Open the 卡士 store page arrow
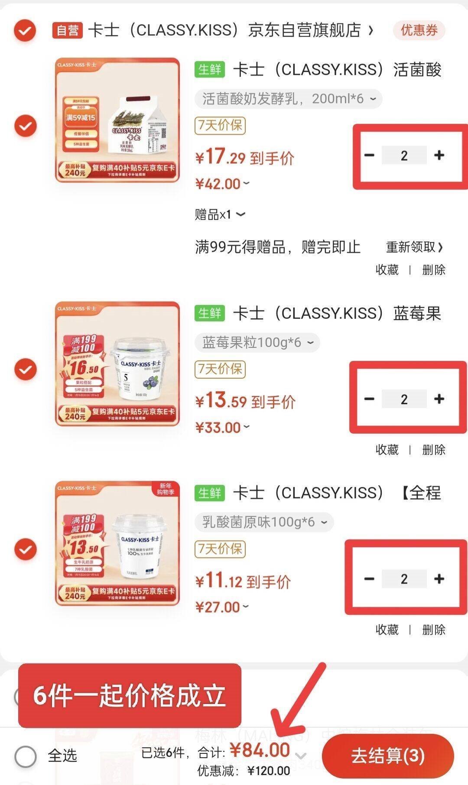 click(370, 30)
